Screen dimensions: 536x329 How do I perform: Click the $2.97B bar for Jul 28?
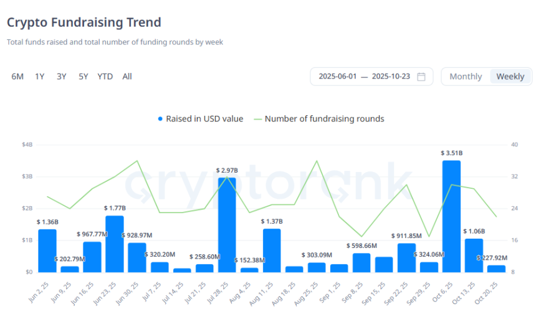click(x=227, y=225)
